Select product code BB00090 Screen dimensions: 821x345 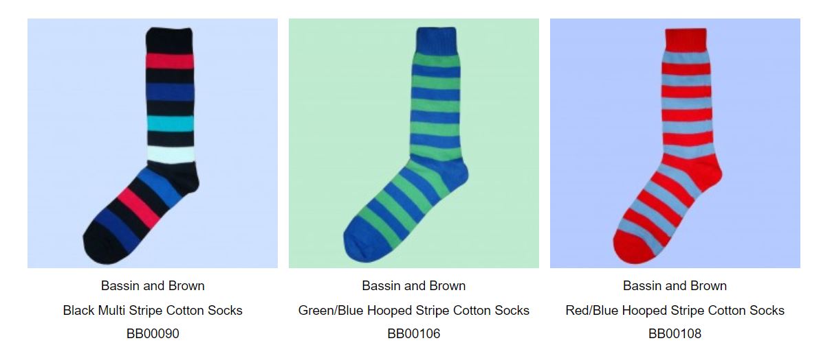click(x=153, y=333)
